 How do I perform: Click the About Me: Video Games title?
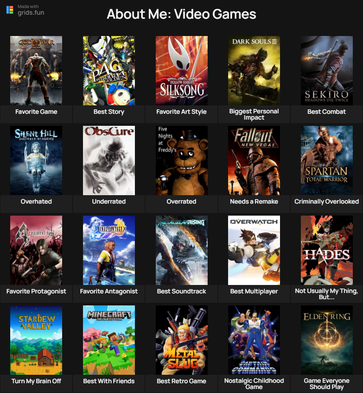point(181,14)
